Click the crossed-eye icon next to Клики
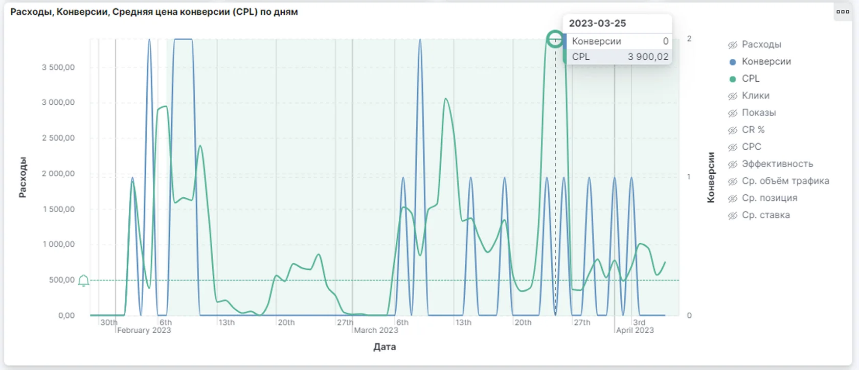This screenshot has height=370, width=859. (x=733, y=96)
